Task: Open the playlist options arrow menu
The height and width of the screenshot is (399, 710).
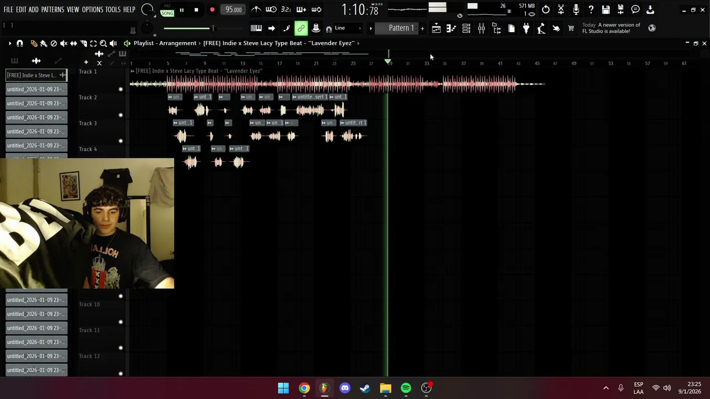Action: pos(9,43)
